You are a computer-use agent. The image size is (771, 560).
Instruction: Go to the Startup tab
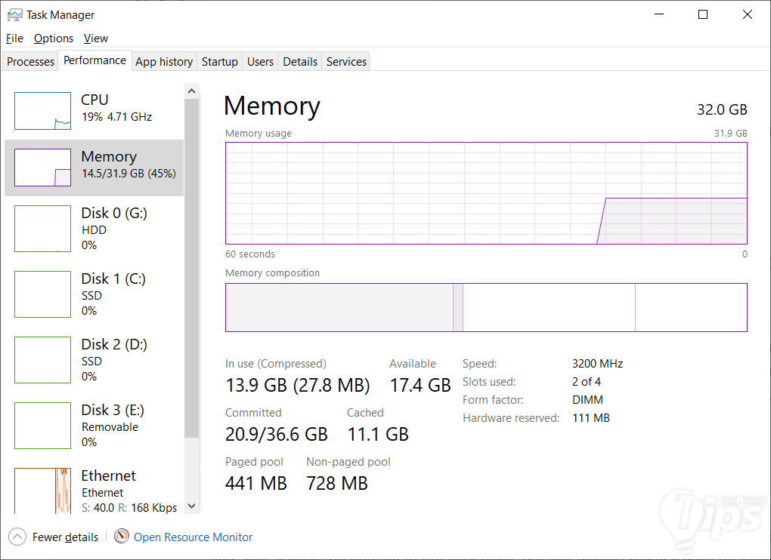[x=220, y=62]
